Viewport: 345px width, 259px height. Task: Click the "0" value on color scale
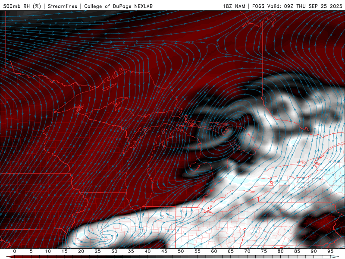(x=15, y=251)
